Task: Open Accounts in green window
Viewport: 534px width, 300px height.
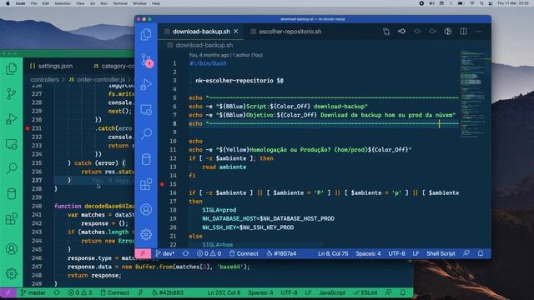Action: (x=11, y=249)
